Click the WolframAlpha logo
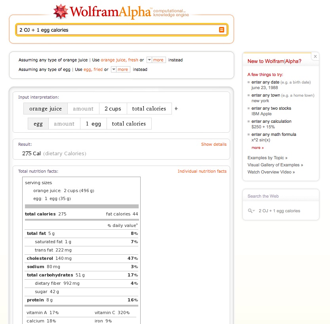Image resolution: width=330 pixels, height=324 pixels. pyautogui.click(x=121, y=11)
